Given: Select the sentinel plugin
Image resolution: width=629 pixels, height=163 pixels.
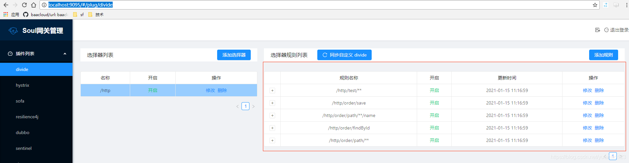Looking at the screenshot, I should coord(36,148).
